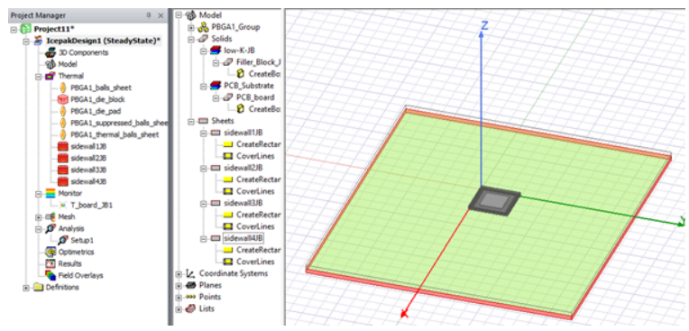Pin the Project Manager panel

click(x=149, y=15)
